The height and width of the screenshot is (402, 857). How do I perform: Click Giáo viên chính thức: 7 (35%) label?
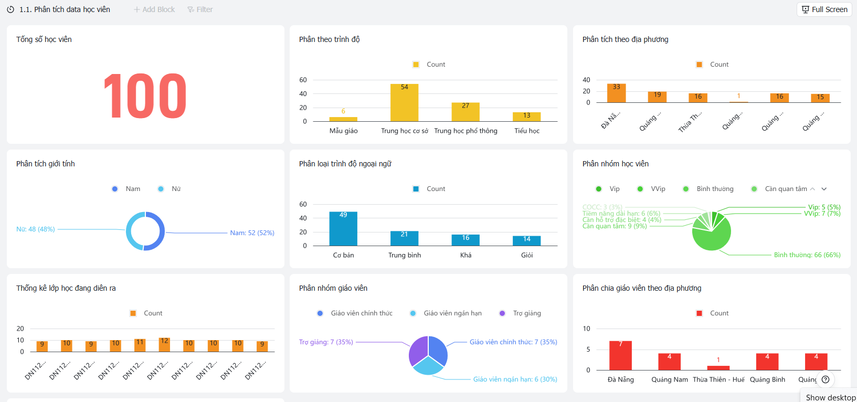tap(513, 342)
